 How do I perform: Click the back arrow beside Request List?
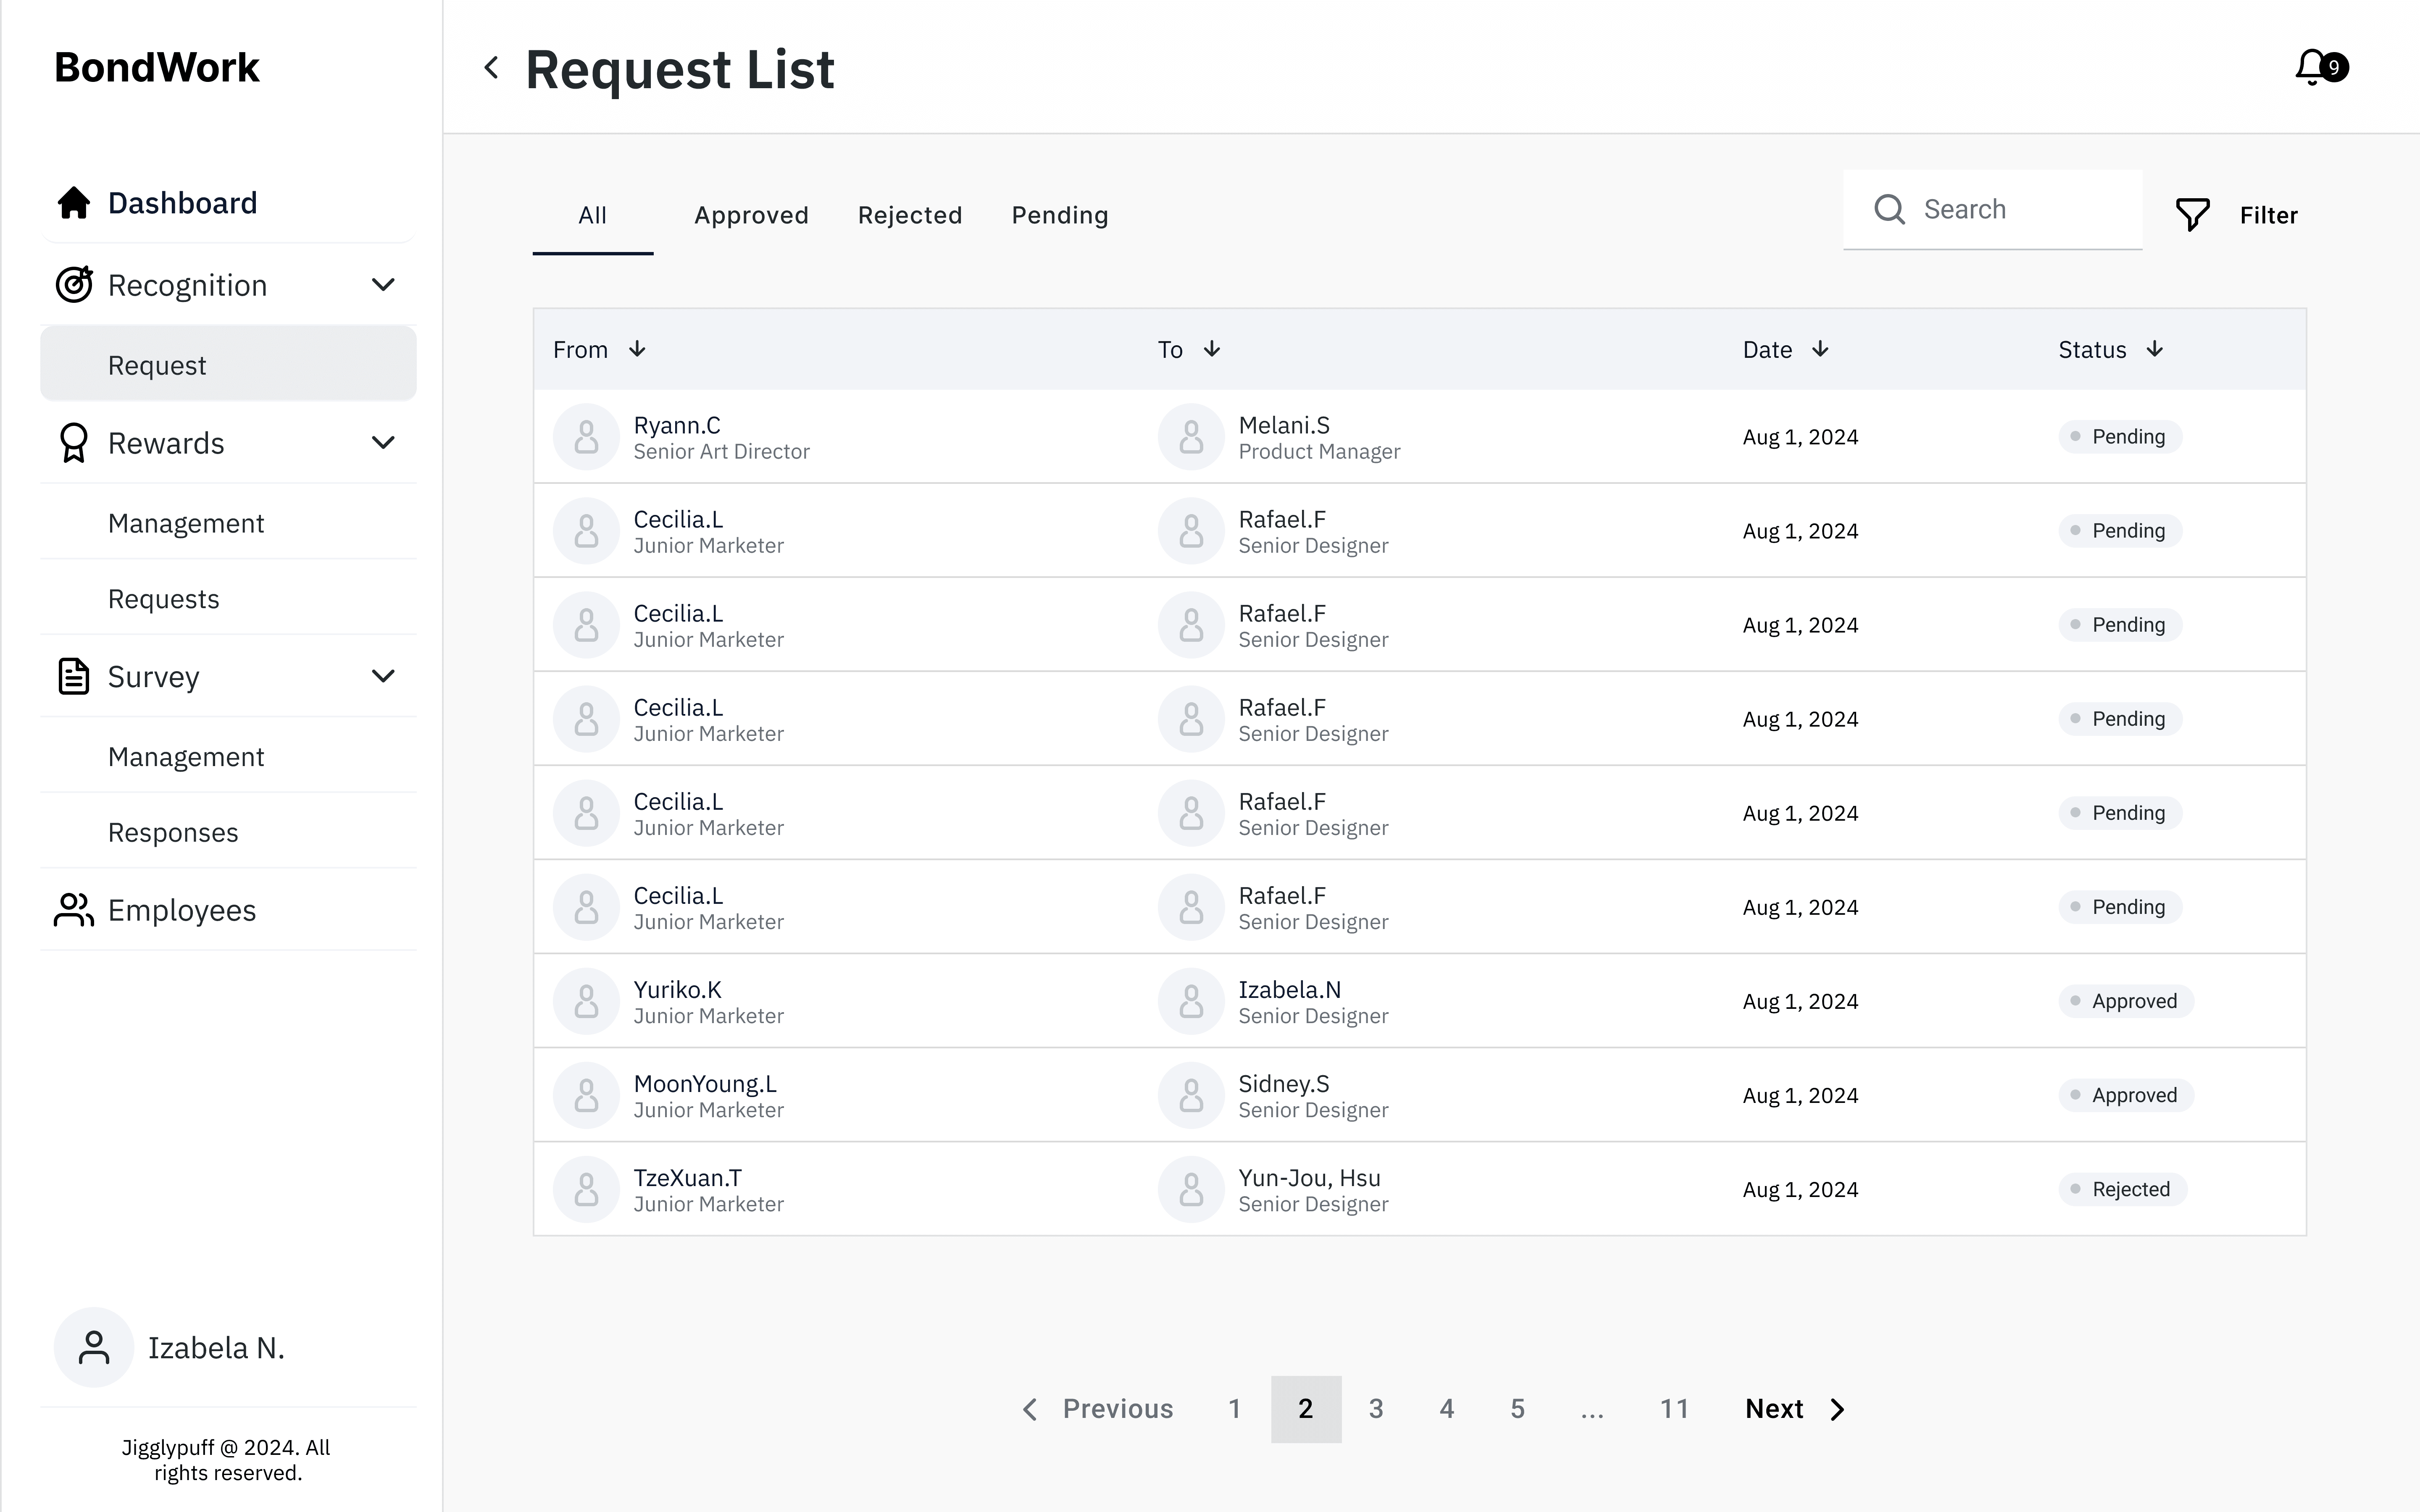coord(491,68)
